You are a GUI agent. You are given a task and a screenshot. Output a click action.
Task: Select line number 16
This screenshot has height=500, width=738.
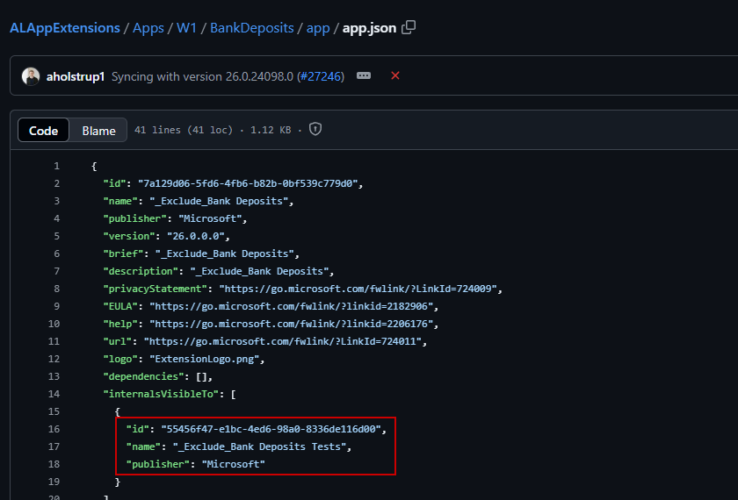pos(54,429)
